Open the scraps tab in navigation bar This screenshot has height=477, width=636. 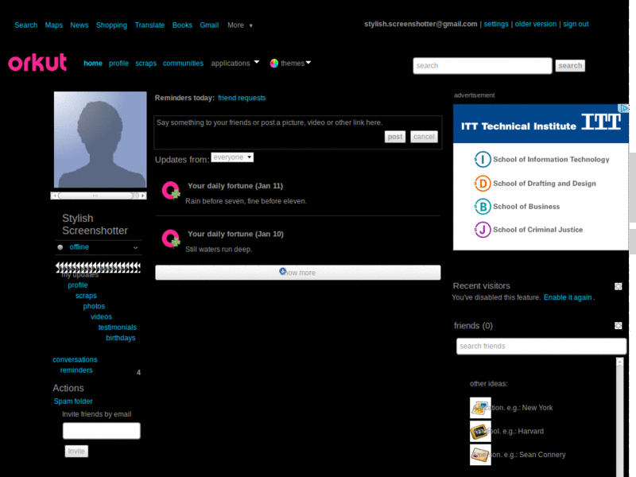coord(146,64)
